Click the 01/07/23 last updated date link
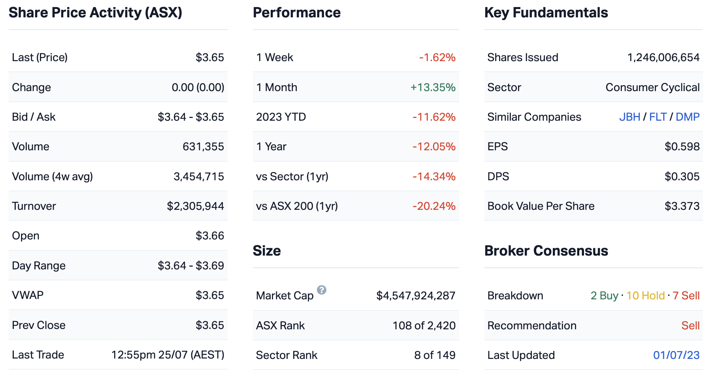 click(x=676, y=355)
